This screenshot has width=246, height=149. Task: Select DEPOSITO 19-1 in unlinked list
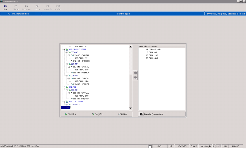(x=154, y=49)
